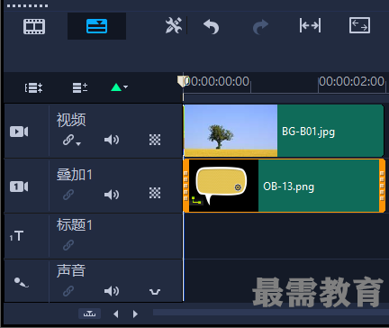Viewport: 389px width, 328px height.
Task: Toggle ripple editing link on 标题1 track
Action: [68, 245]
